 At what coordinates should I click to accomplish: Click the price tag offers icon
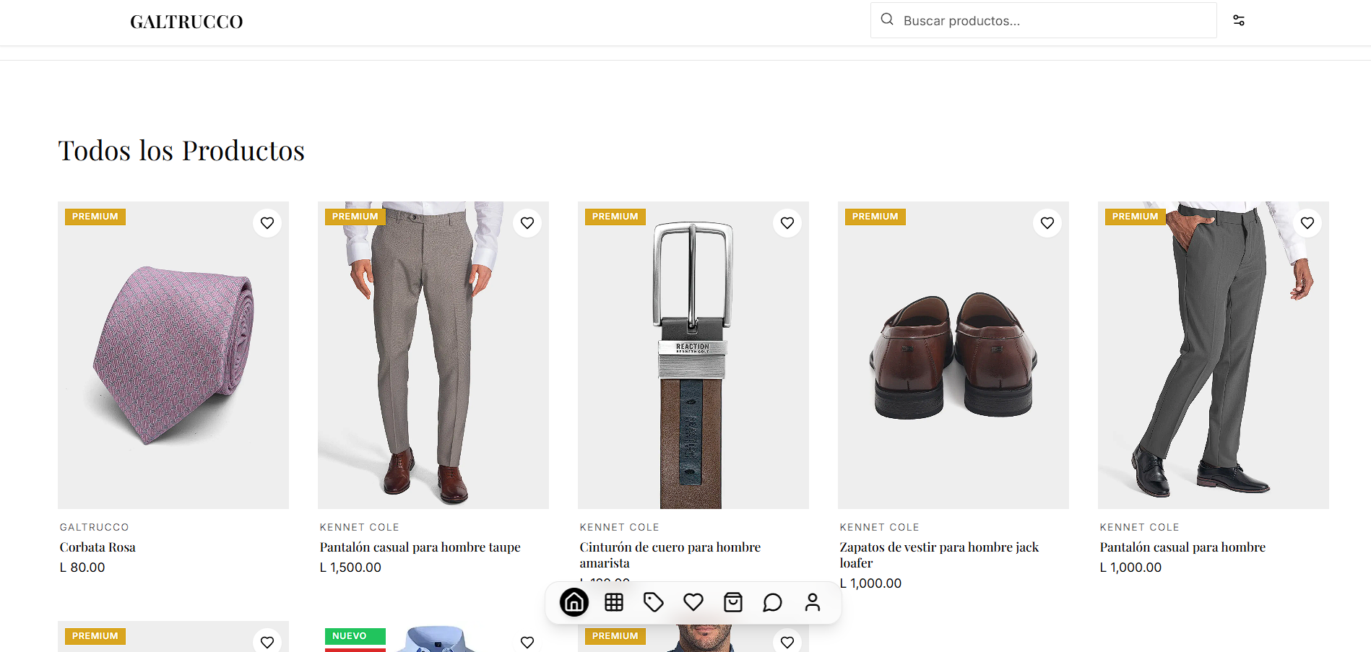pyautogui.click(x=654, y=602)
